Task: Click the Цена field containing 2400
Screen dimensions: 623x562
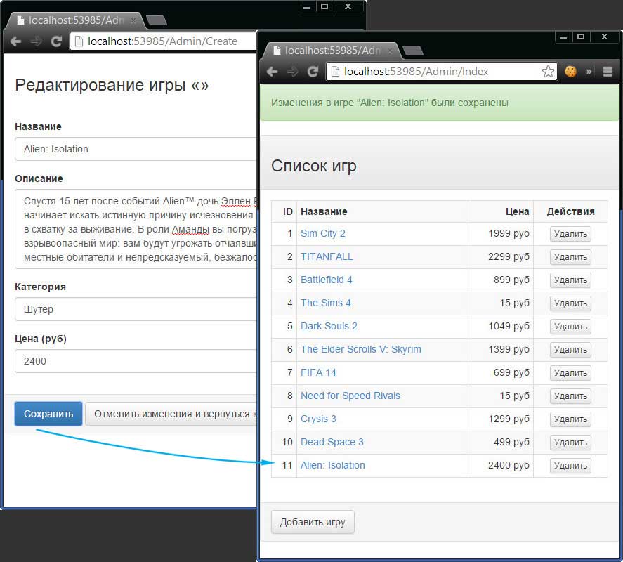Action: pos(136,361)
